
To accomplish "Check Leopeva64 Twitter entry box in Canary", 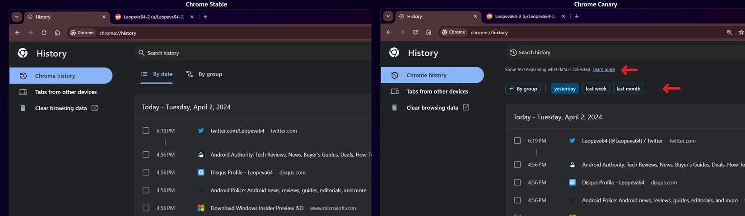I will (517, 140).
